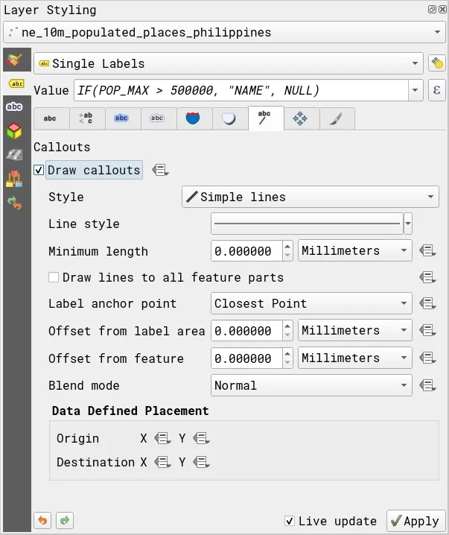Toggle the Draw callouts checkbox
The image size is (449, 535).
[x=39, y=170]
